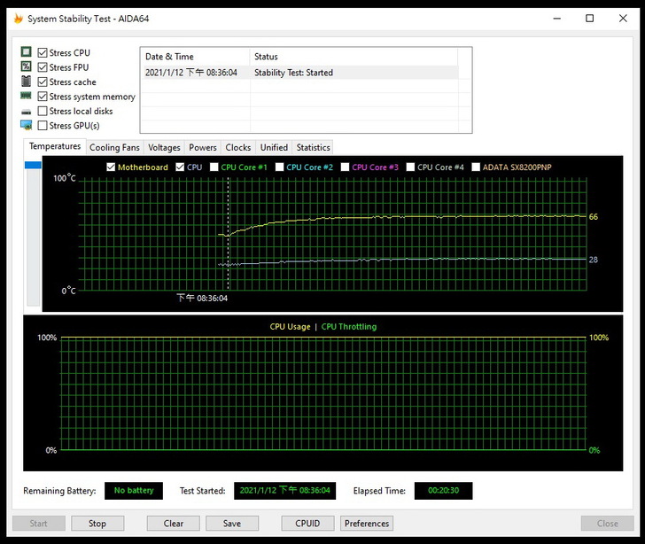Click the disk drive icon beside Stress local disks
This screenshot has height=544, width=645.
pos(27,112)
